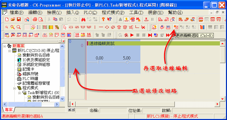Insert a normally closed contact
Screen dimensions: 227x120
tap(77, 27)
